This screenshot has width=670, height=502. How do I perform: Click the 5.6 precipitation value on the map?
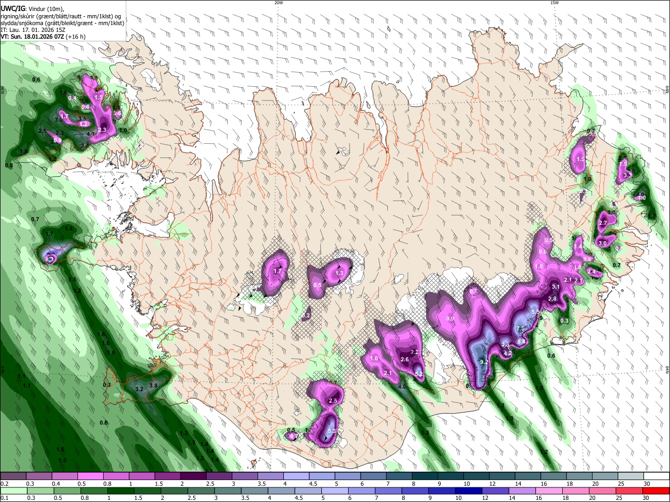click(x=521, y=341)
